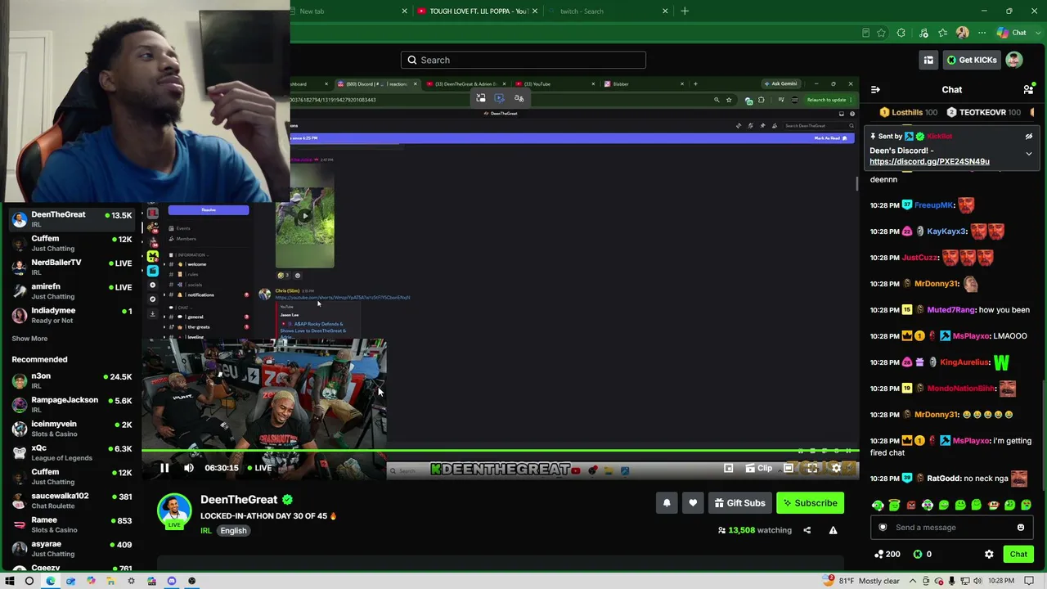Open iceinmyvein recommended channel
The image size is (1047, 589).
coord(71,429)
